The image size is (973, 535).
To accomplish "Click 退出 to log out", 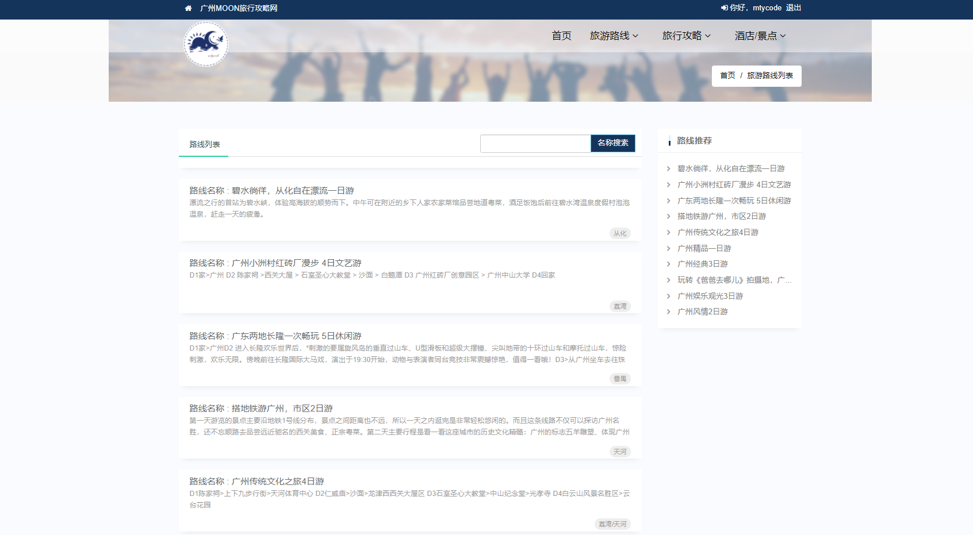I will [794, 8].
